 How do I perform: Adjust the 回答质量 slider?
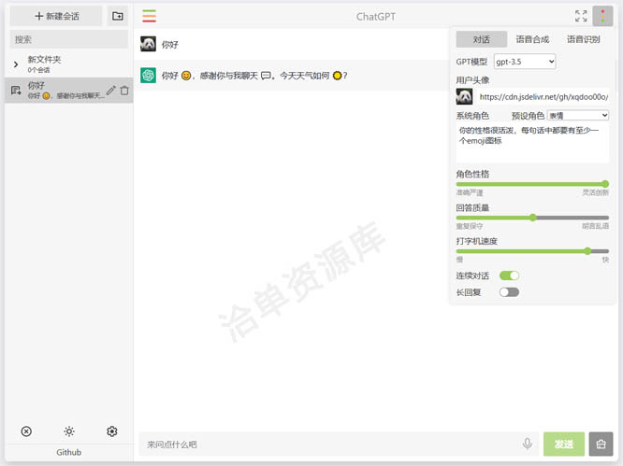pos(532,218)
